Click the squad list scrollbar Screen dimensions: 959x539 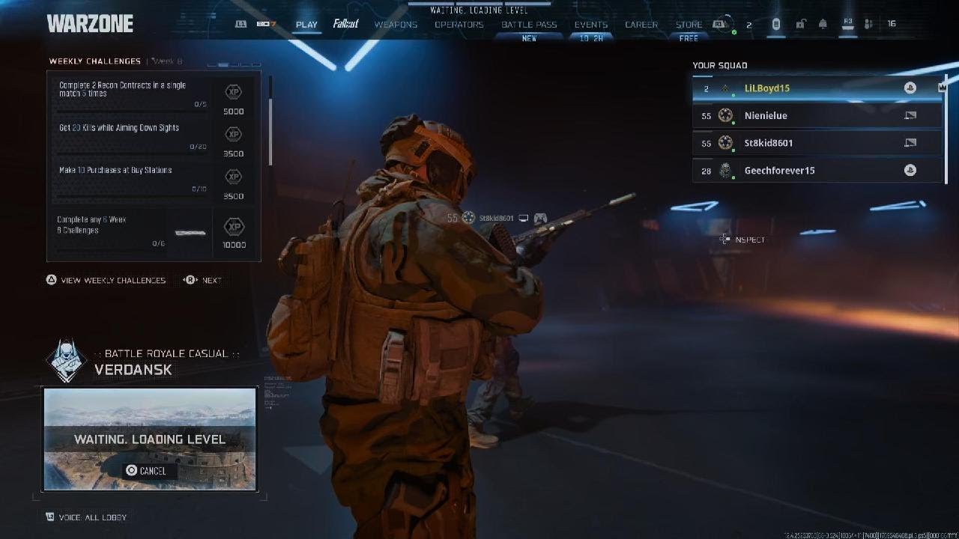947,128
